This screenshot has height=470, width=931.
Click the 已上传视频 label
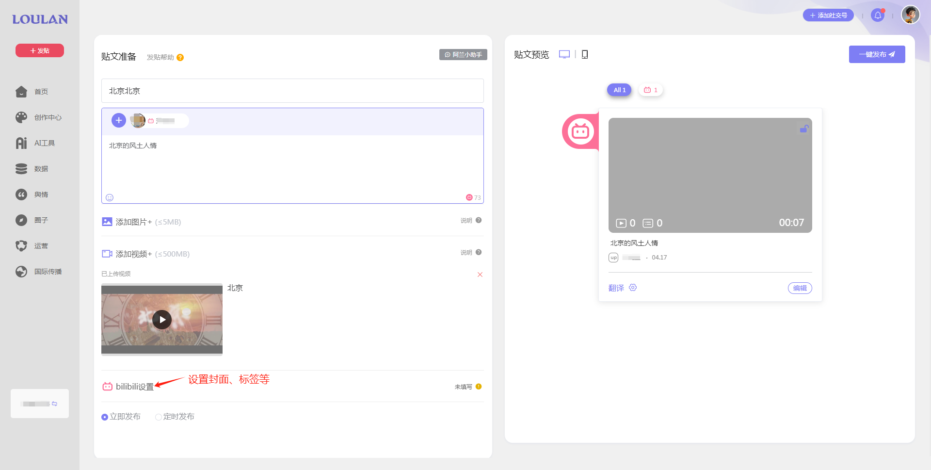pyautogui.click(x=116, y=274)
